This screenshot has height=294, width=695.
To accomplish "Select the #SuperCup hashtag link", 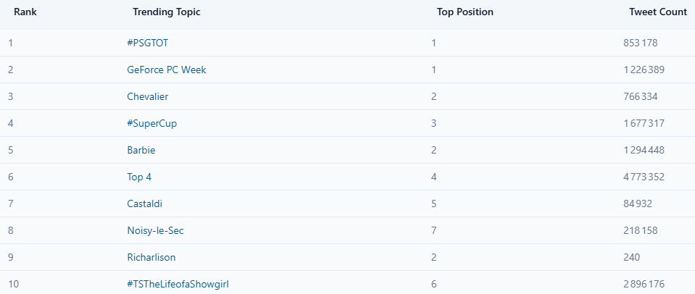I will pyautogui.click(x=151, y=123).
